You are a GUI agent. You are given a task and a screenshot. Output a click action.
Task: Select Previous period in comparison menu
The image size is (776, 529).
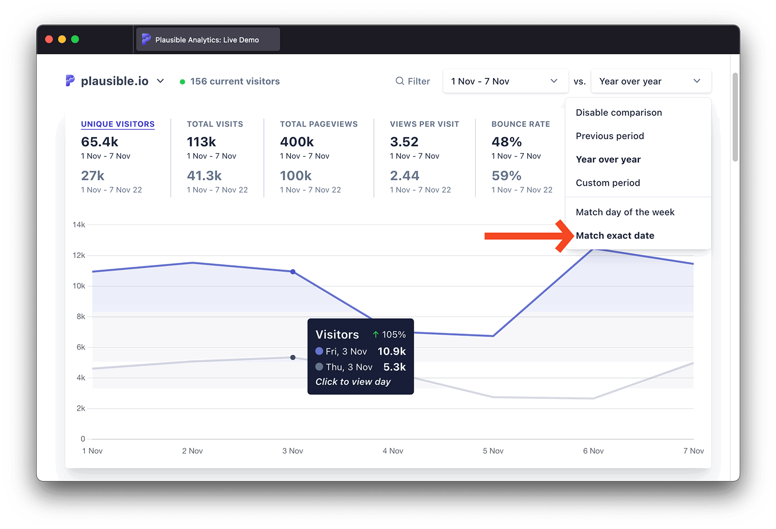coord(610,136)
